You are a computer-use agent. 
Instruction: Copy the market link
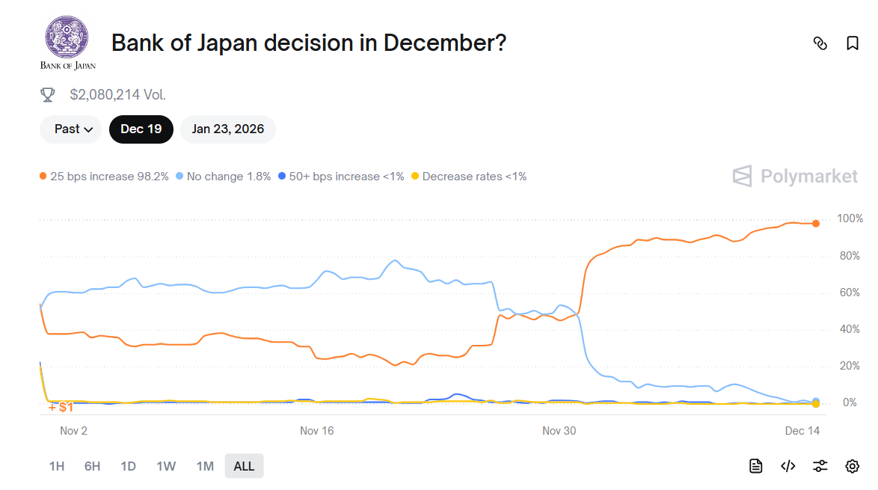[x=820, y=43]
